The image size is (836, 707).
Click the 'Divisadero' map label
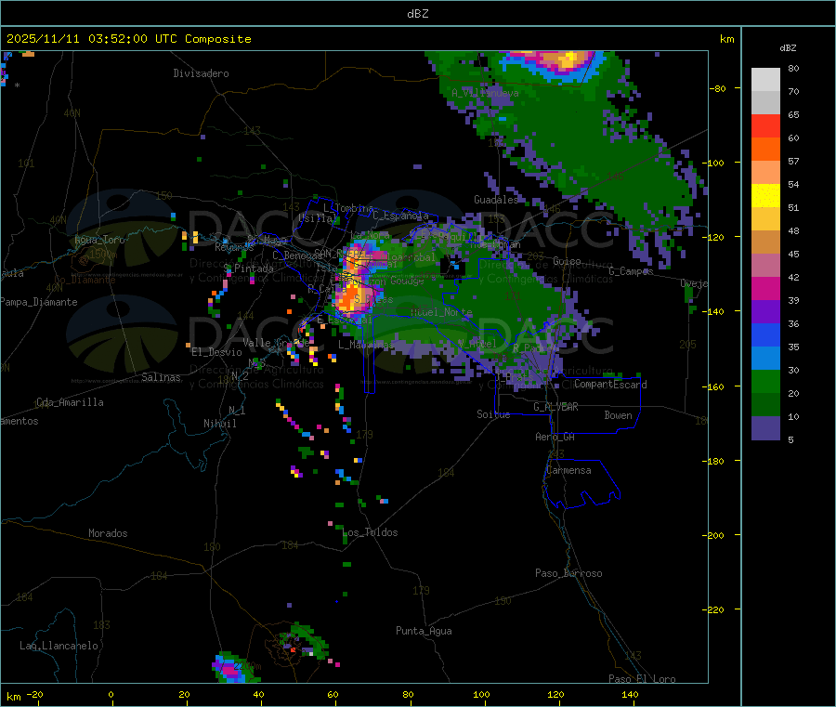point(201,73)
